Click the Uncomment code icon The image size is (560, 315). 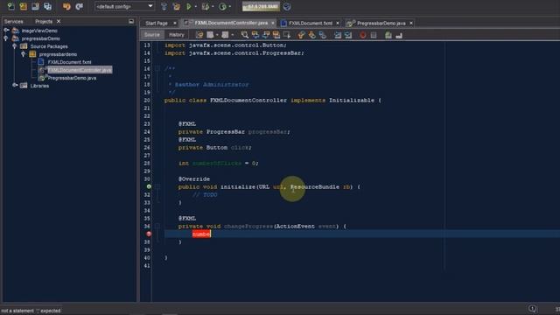point(399,35)
